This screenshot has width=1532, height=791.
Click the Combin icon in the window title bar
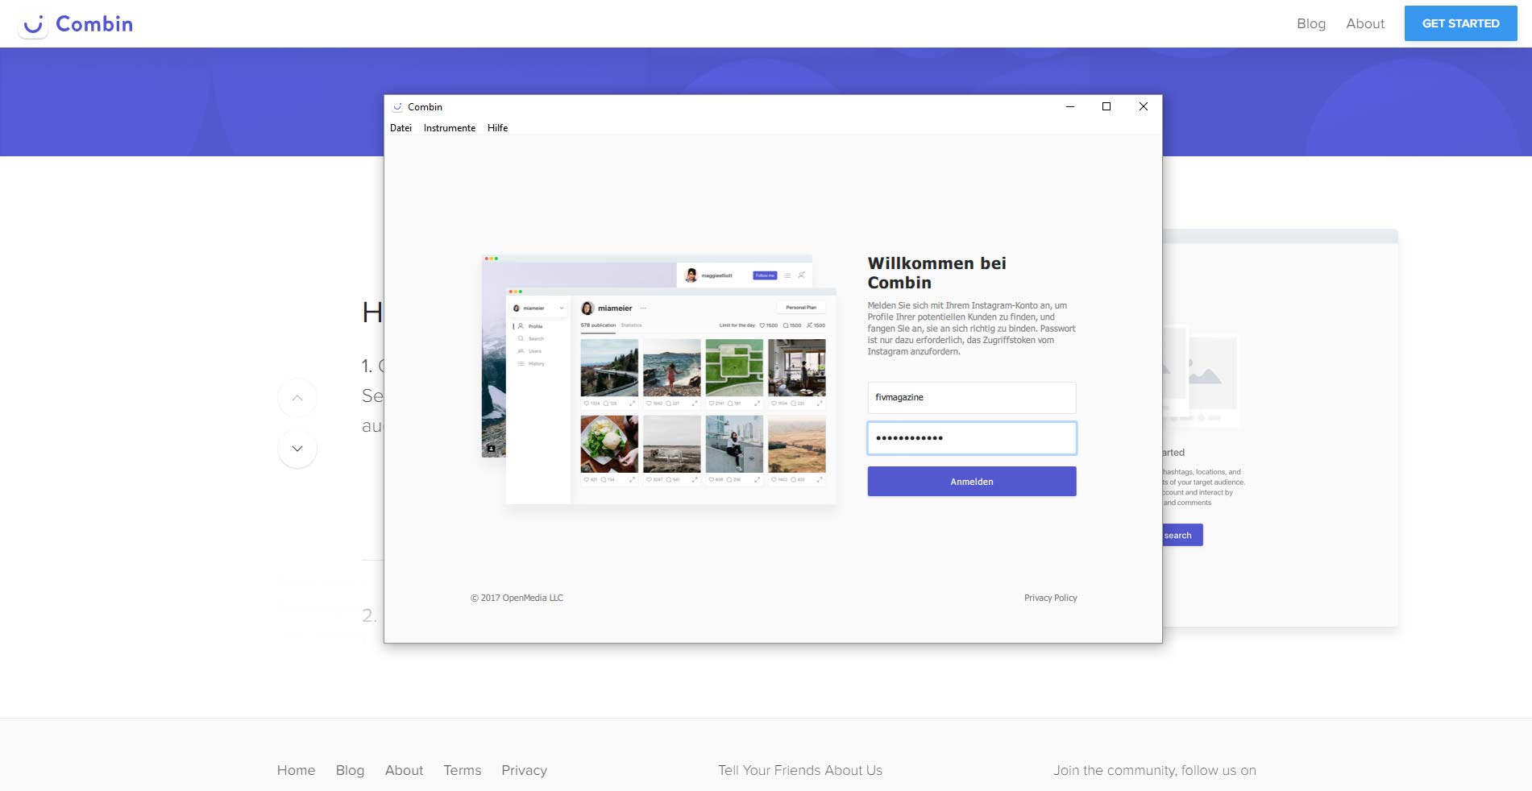coord(397,106)
